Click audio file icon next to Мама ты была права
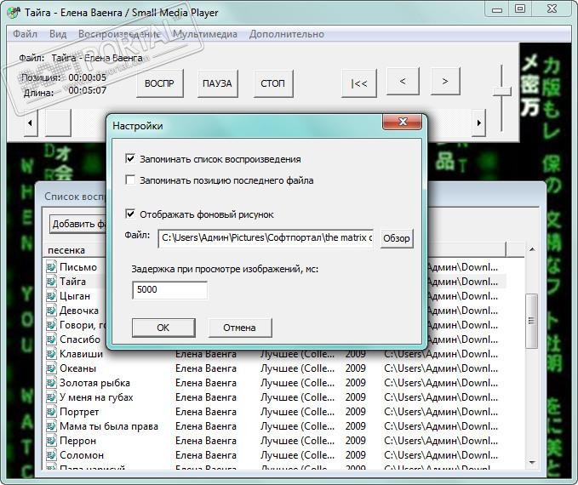 (x=51, y=426)
